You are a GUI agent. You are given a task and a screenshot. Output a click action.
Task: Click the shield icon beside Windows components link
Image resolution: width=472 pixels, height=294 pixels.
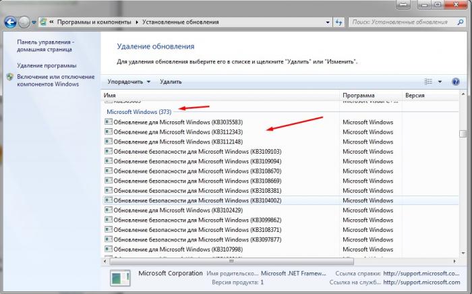click(9, 78)
